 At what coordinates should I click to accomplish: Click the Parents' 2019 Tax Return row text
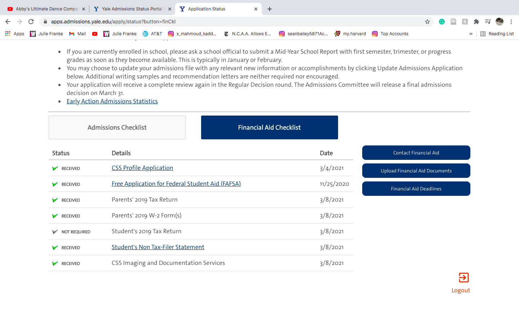[x=145, y=199]
